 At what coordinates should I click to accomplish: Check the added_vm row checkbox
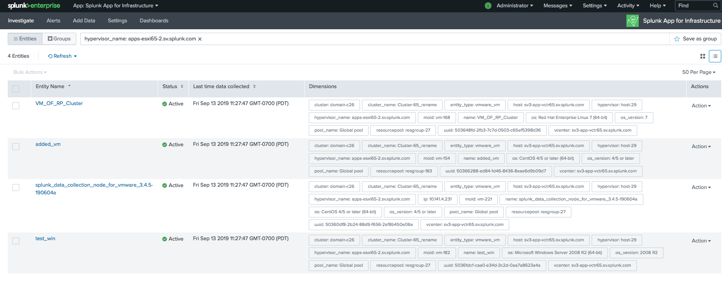point(16,147)
